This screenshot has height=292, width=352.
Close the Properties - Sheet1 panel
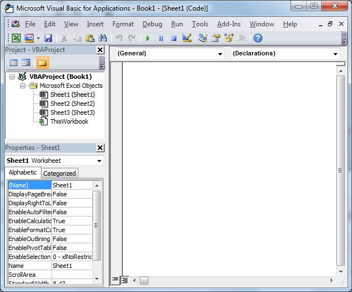100,148
